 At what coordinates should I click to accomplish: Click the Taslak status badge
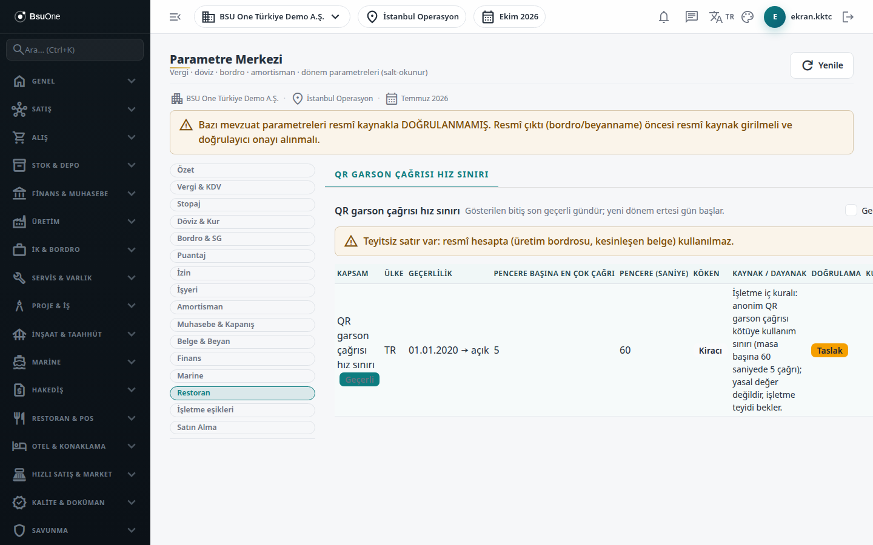point(829,351)
